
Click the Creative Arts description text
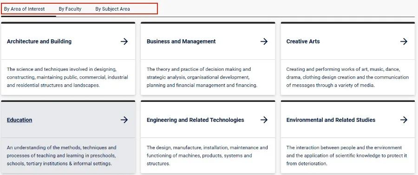click(347, 77)
